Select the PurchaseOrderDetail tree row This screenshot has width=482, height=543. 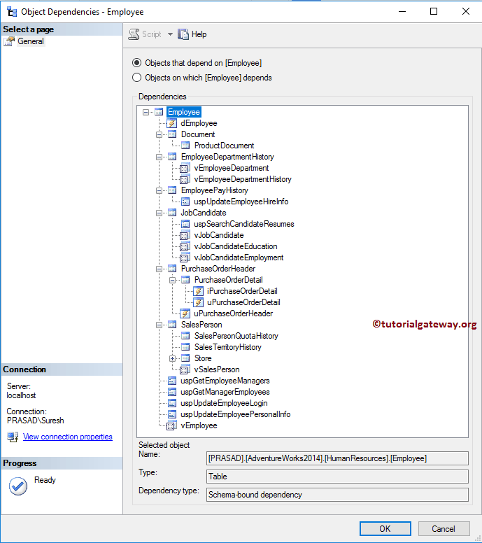pyautogui.click(x=229, y=280)
